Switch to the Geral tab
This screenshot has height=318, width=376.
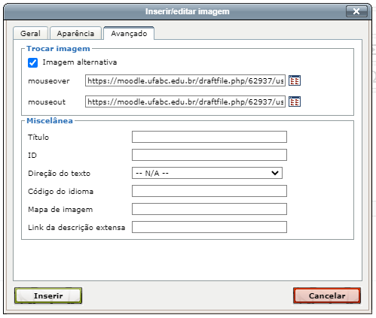coord(30,33)
